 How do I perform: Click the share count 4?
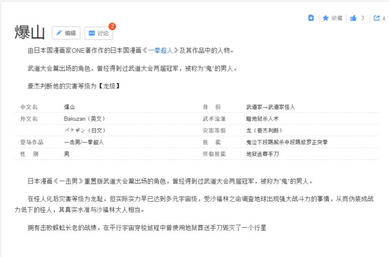384,18
